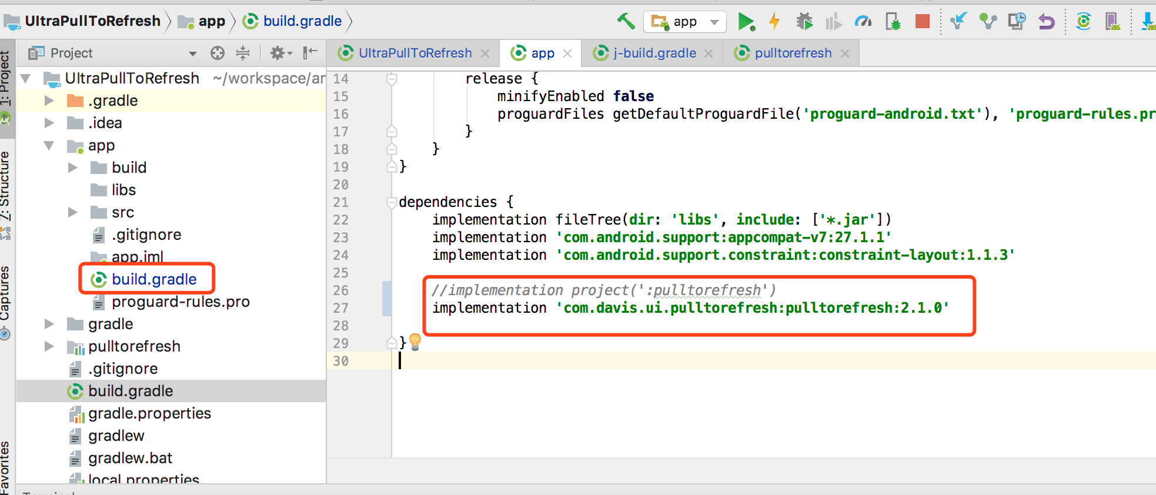The image size is (1156, 495).
Task: Click Scroll from Source crosshair icon
Action: pos(218,53)
